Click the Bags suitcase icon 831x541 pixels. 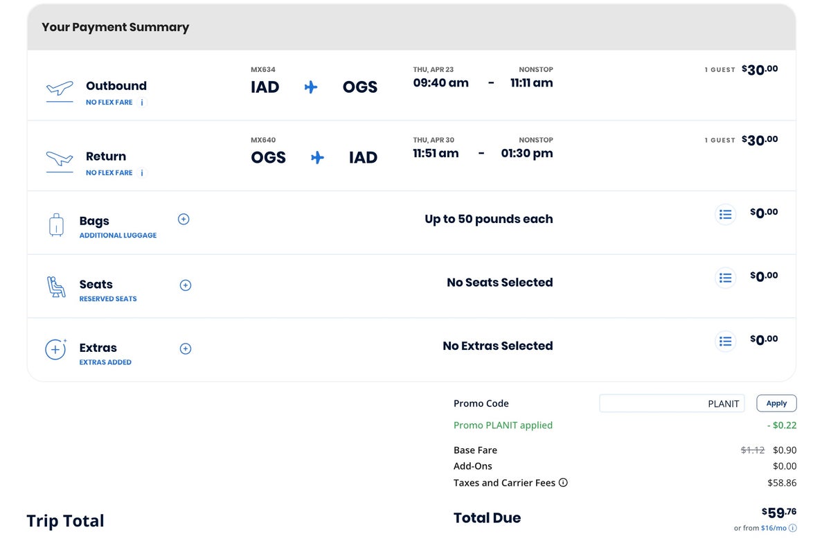coord(56,224)
